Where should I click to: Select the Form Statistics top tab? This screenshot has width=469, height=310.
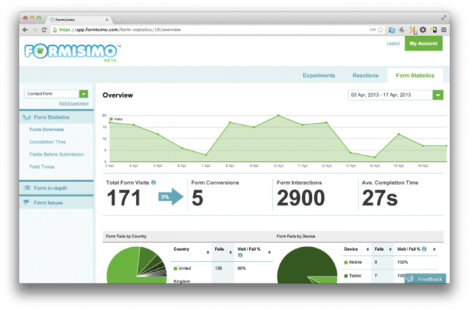coord(415,76)
